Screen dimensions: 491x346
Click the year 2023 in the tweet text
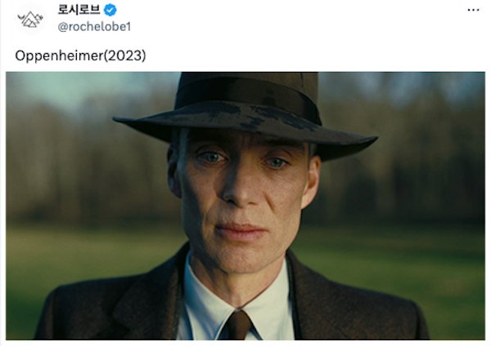pyautogui.click(x=124, y=55)
